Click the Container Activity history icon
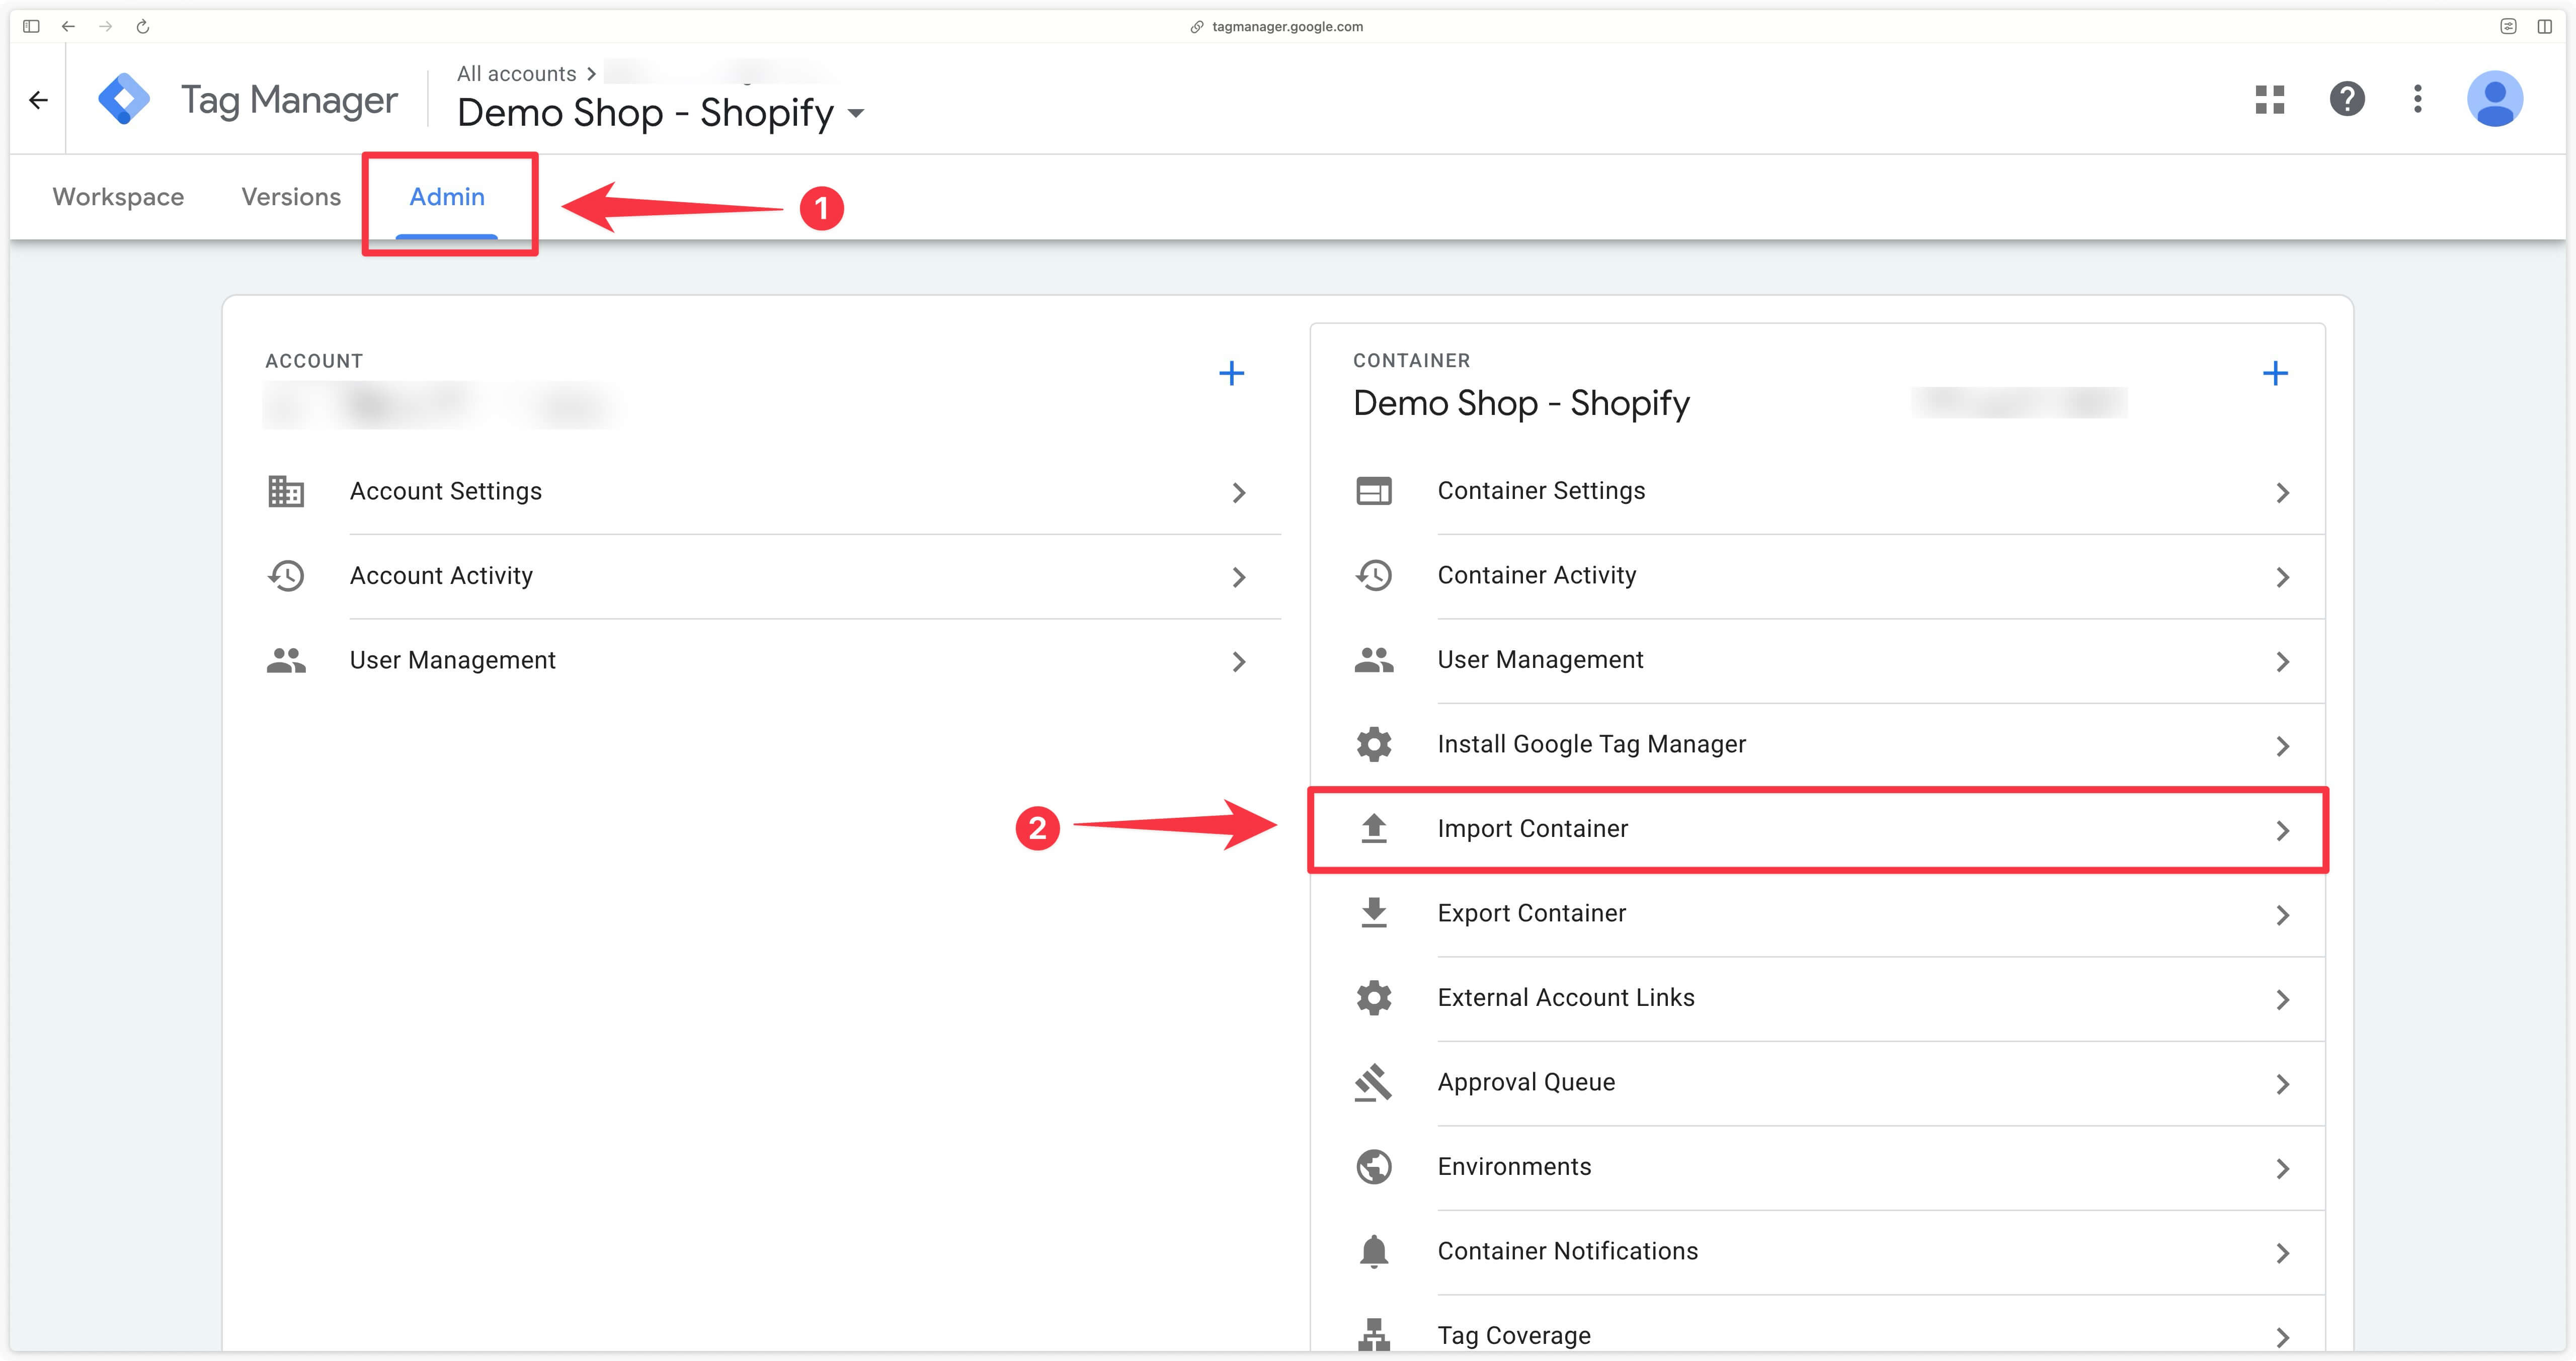 [x=1373, y=575]
